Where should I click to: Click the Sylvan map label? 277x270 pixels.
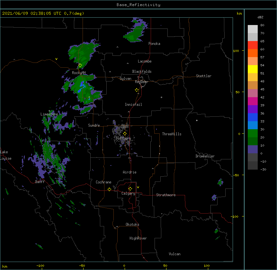125,79
